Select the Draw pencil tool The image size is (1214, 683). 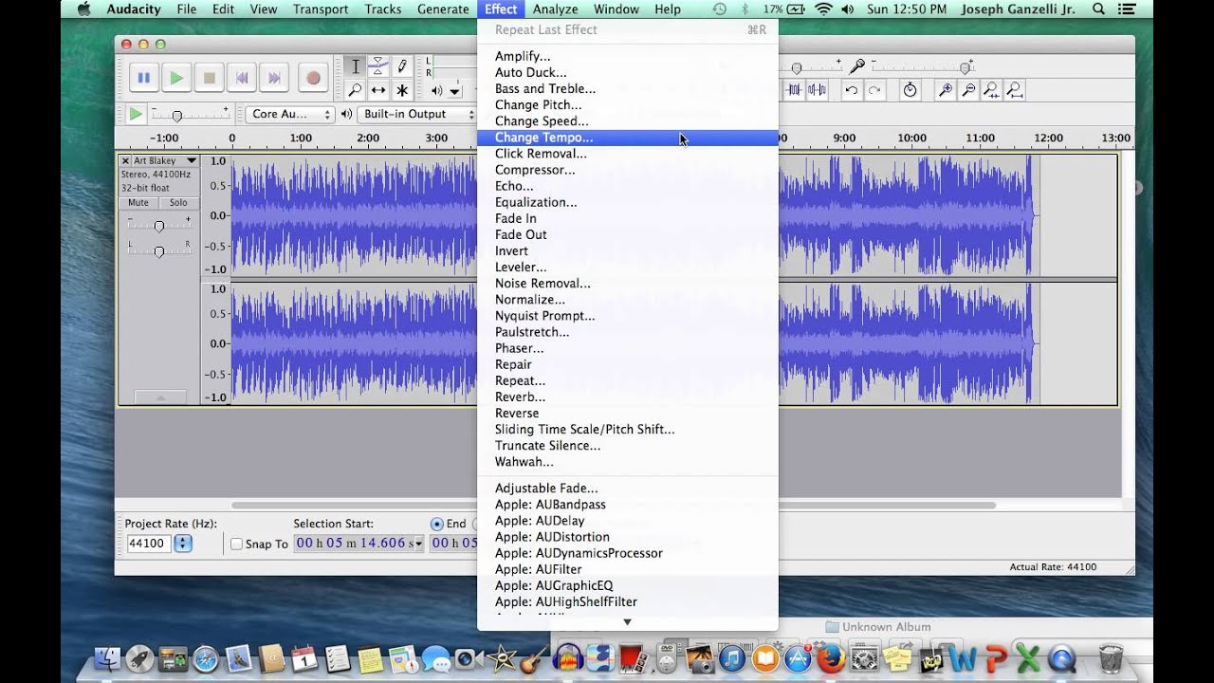coord(401,66)
